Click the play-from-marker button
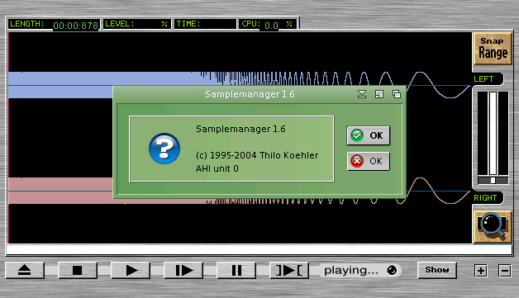Image resolution: width=519 pixels, height=298 pixels. [x=183, y=270]
